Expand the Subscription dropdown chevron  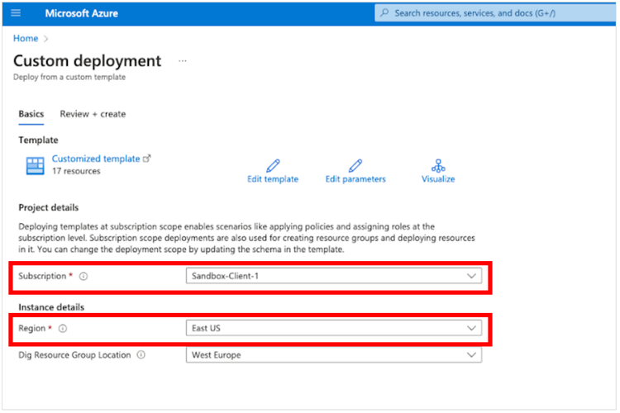471,276
